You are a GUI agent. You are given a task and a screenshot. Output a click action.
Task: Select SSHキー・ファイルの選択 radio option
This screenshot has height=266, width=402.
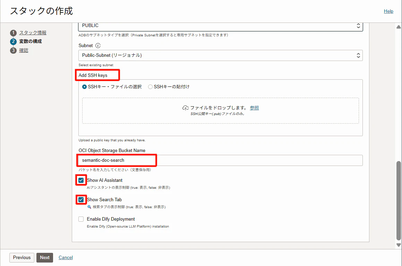click(x=84, y=87)
